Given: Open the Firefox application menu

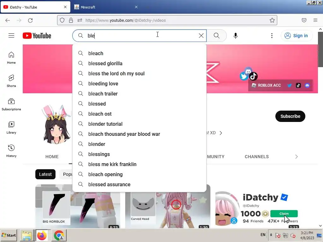Looking at the screenshot, I should pos(315,20).
